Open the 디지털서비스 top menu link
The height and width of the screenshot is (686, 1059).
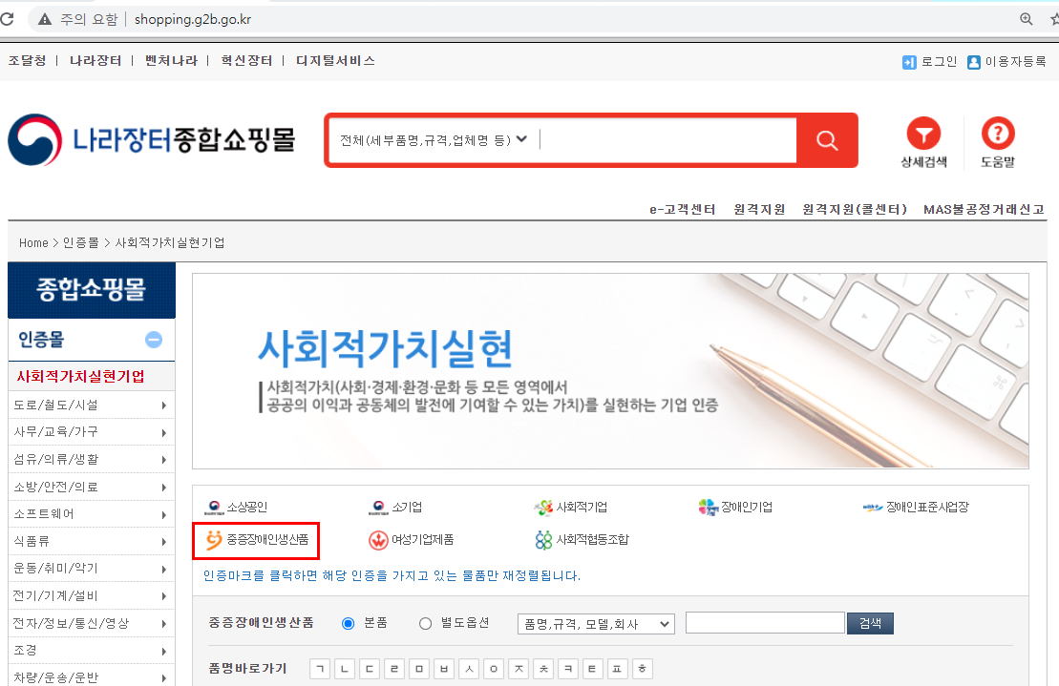tap(335, 61)
